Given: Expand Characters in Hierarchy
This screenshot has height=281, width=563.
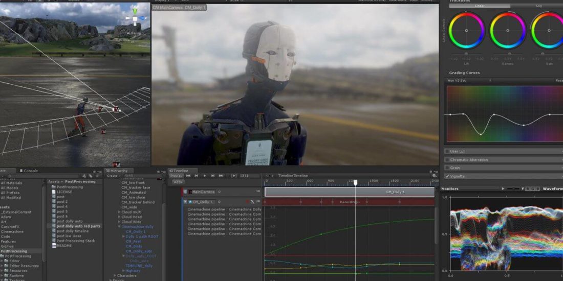Looking at the screenshot, I should coord(115,275).
